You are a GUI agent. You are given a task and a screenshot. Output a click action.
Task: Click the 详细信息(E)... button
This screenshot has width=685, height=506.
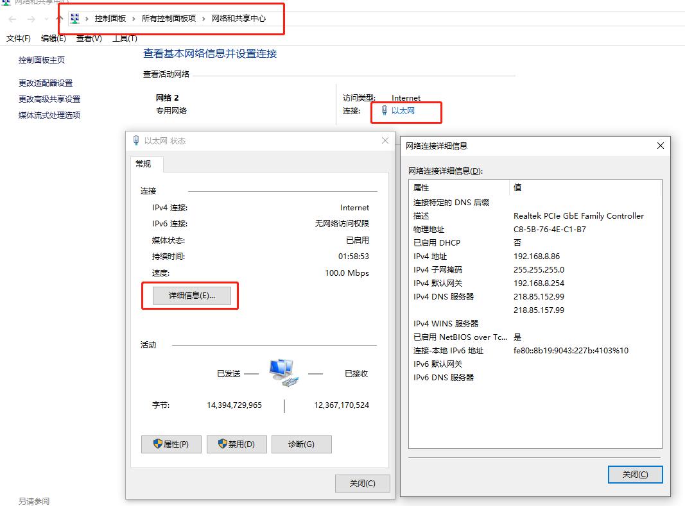[191, 296]
